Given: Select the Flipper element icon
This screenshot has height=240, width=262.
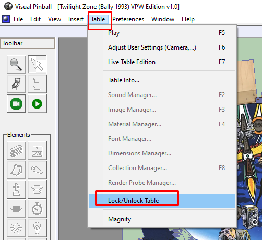Looking at the screenshot, I should pyautogui.click(x=37, y=170).
